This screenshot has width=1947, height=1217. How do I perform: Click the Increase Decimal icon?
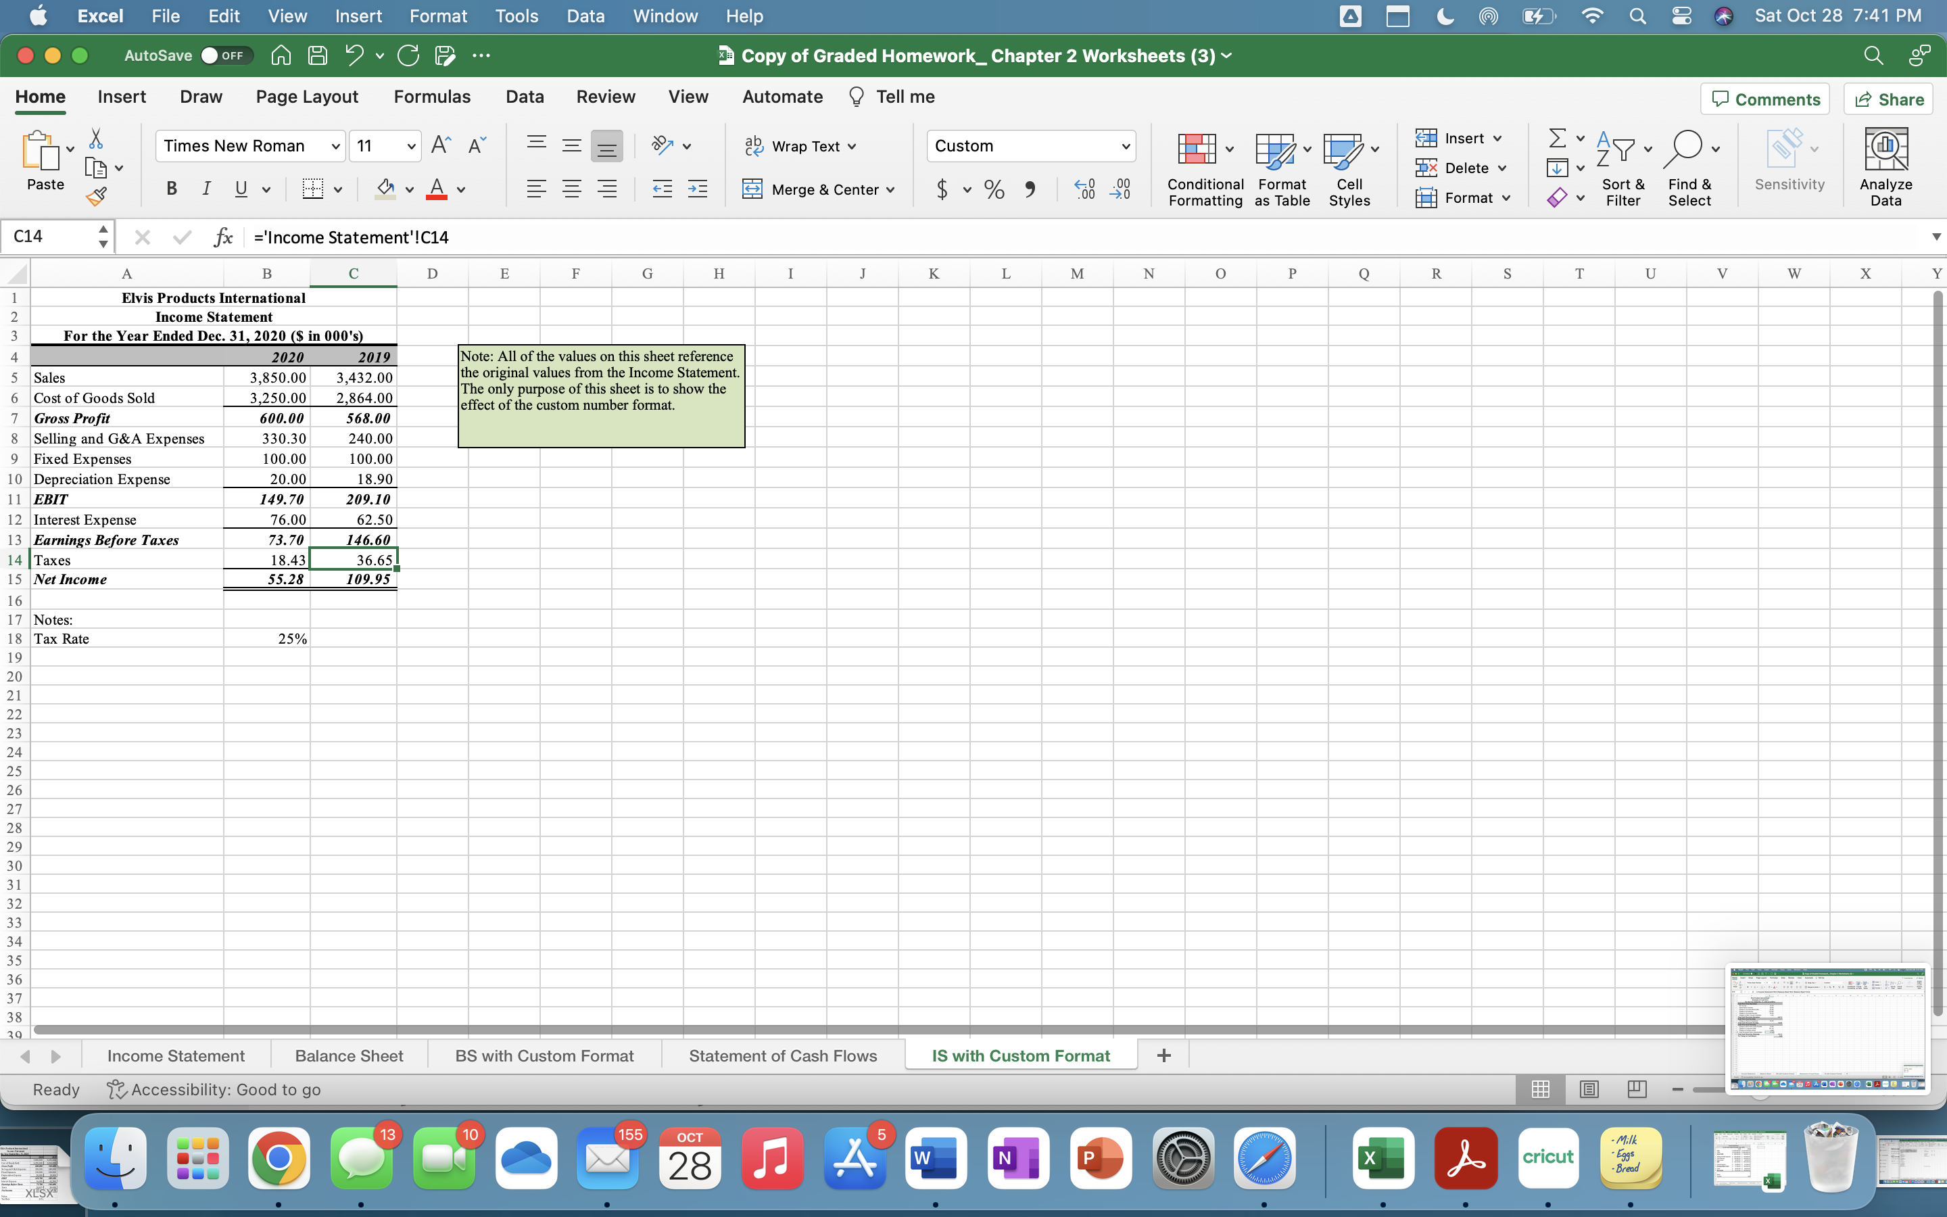click(1084, 190)
